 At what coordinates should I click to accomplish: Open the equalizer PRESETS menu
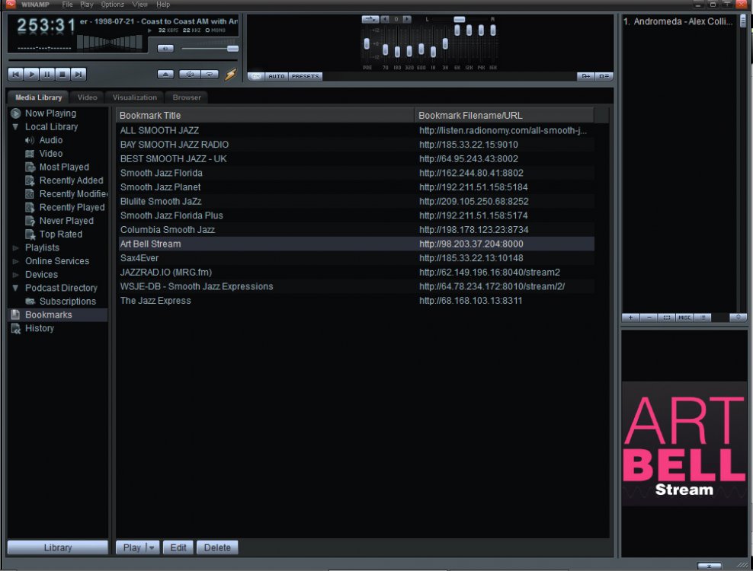[x=306, y=76]
